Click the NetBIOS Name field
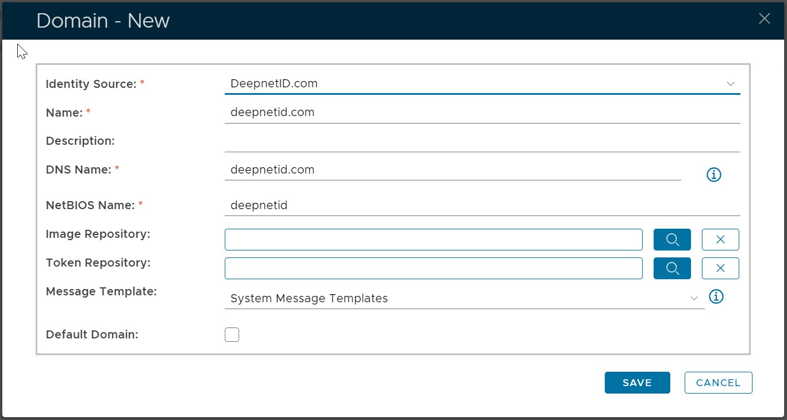This screenshot has width=787, height=420. point(482,205)
